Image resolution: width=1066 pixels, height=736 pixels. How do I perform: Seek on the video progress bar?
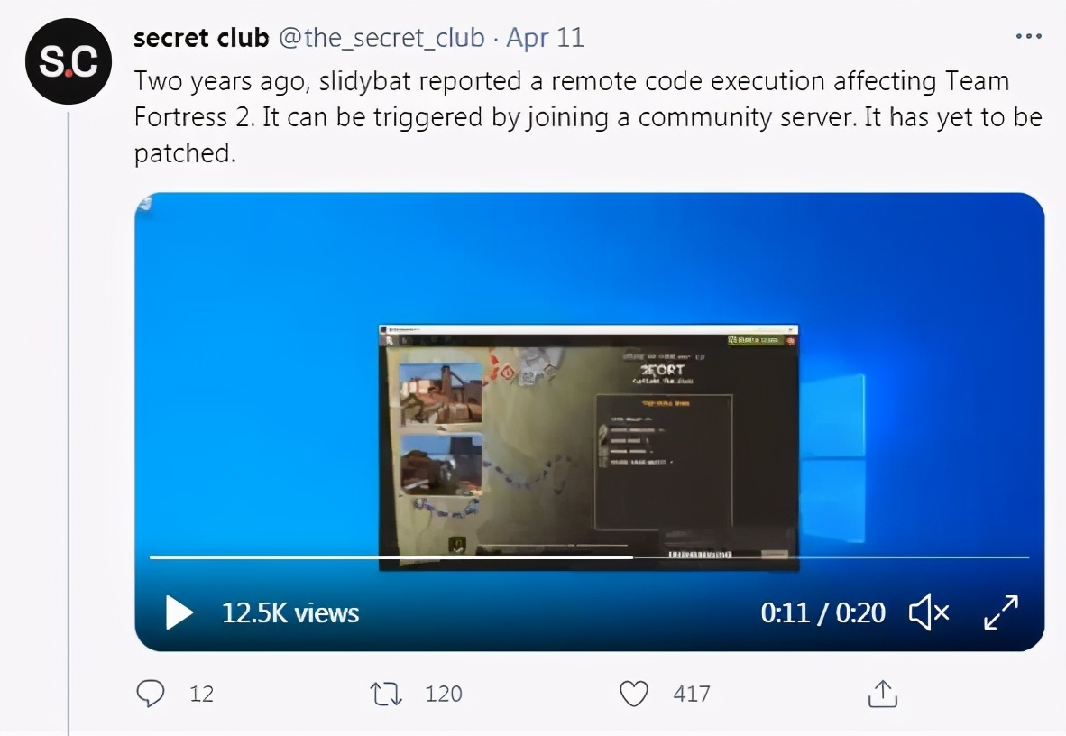[589, 557]
